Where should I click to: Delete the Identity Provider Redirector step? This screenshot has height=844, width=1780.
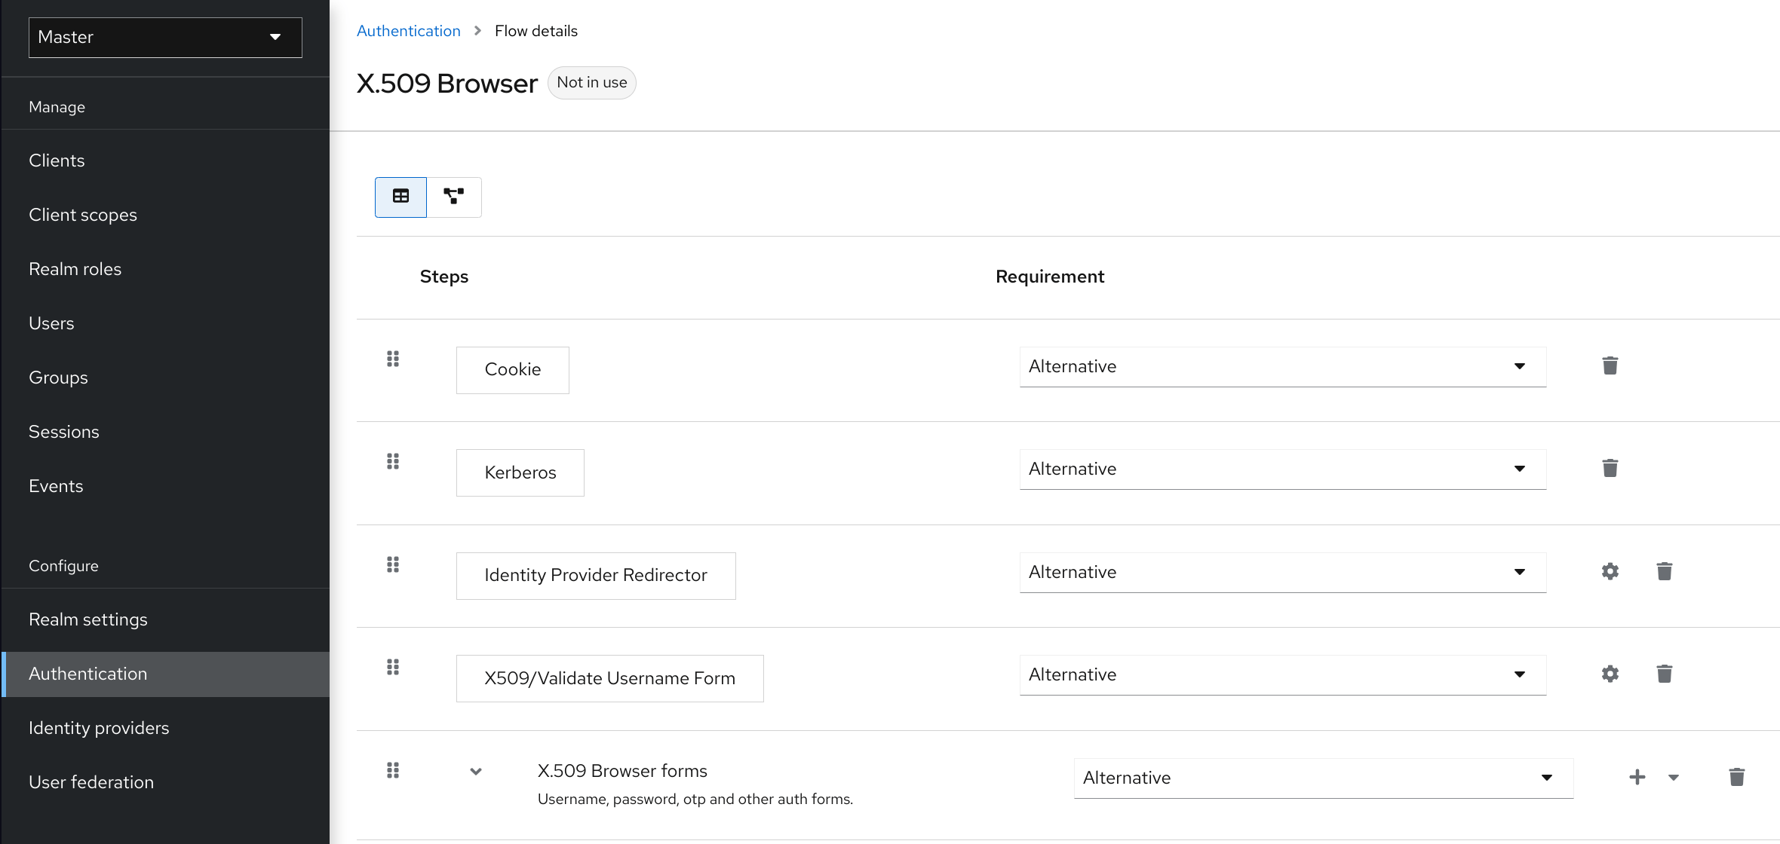1664,571
